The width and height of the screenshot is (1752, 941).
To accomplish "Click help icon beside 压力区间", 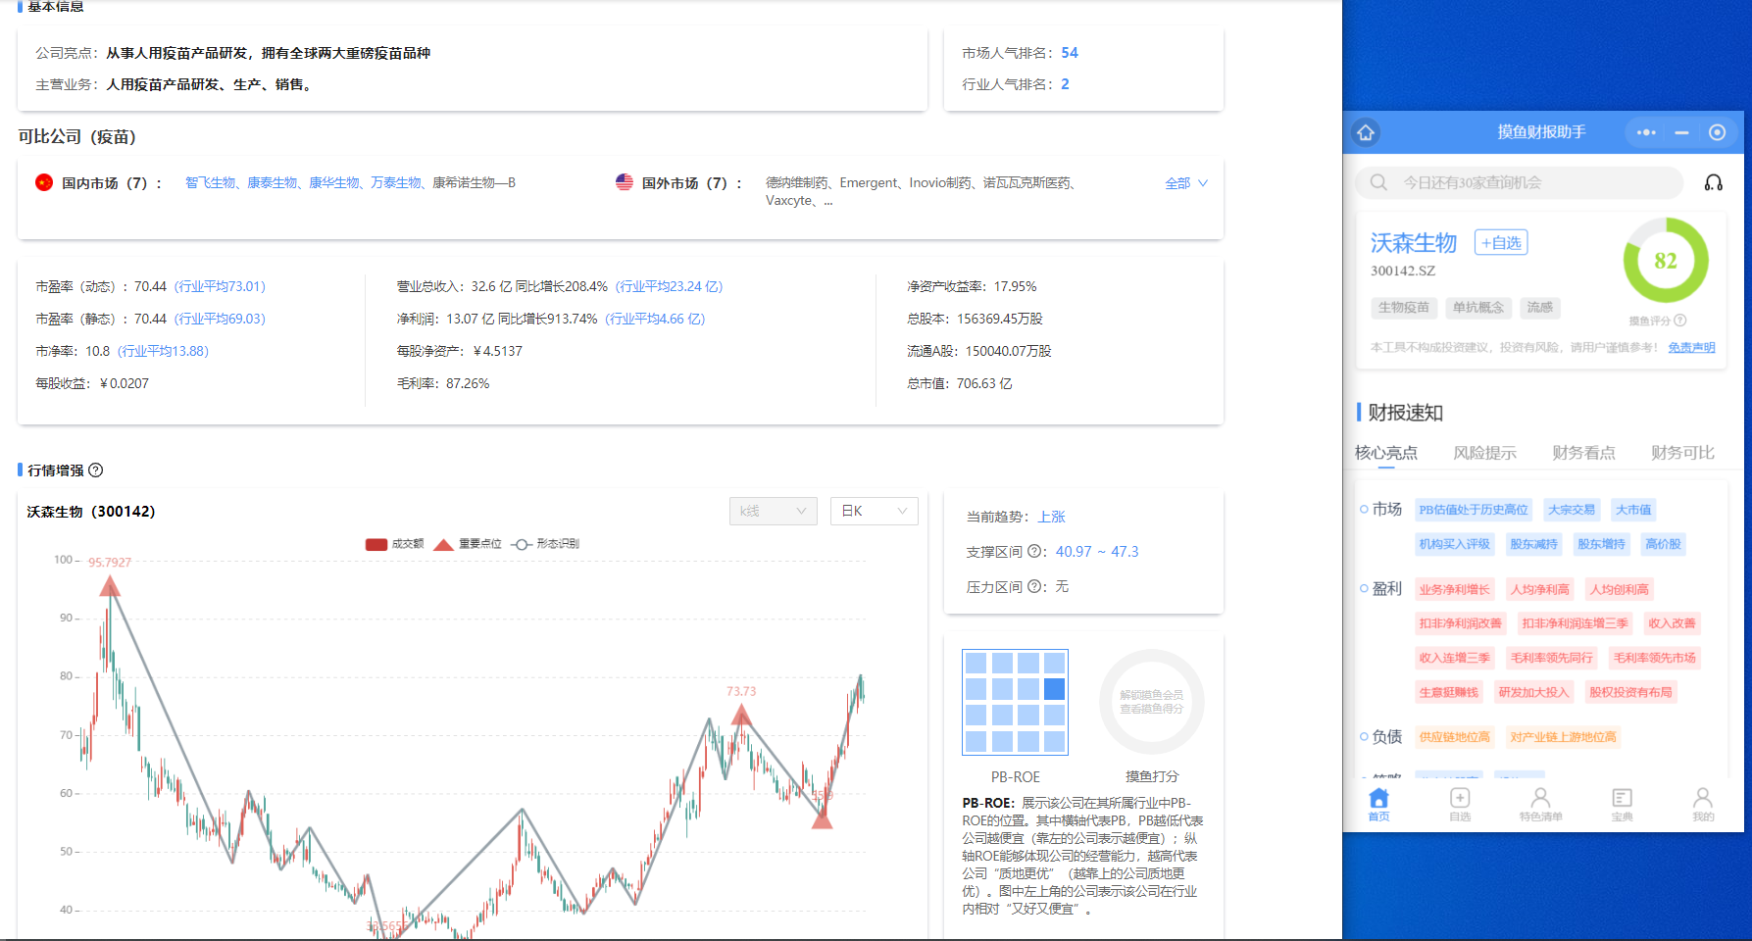I will pos(1034,587).
